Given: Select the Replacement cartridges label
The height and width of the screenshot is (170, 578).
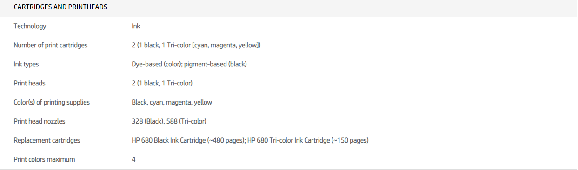Looking at the screenshot, I should pyautogui.click(x=47, y=140).
